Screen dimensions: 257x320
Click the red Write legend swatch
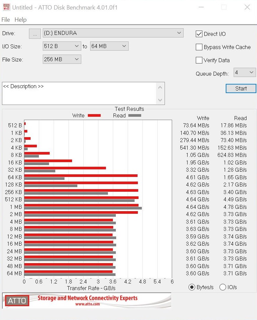pos(94,115)
